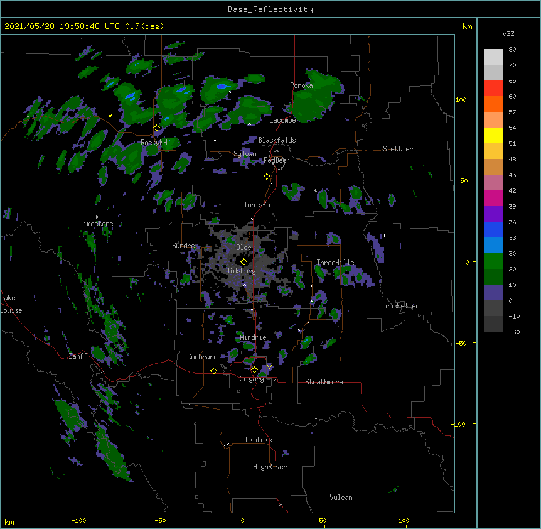The image size is (541, 529).
Task: Select the HighRiver label
Action: pos(270,467)
